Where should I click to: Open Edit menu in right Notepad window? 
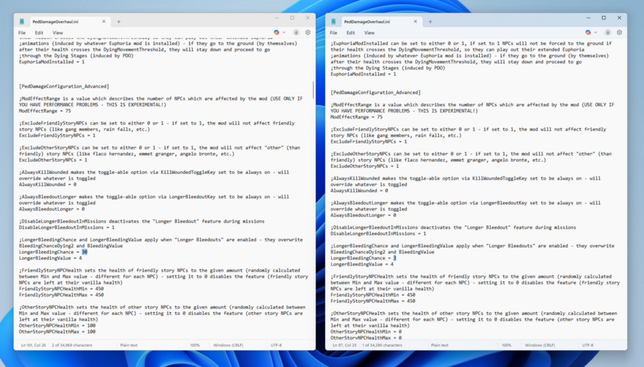point(350,33)
